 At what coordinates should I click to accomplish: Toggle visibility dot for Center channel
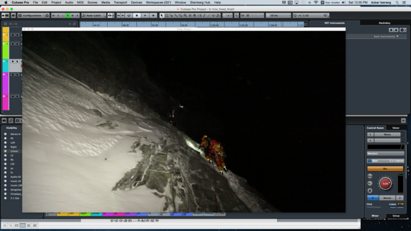point(5,151)
